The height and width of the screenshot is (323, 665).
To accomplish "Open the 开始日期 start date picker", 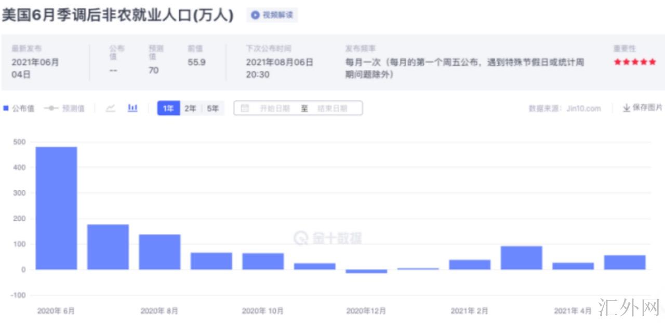I will [275, 108].
